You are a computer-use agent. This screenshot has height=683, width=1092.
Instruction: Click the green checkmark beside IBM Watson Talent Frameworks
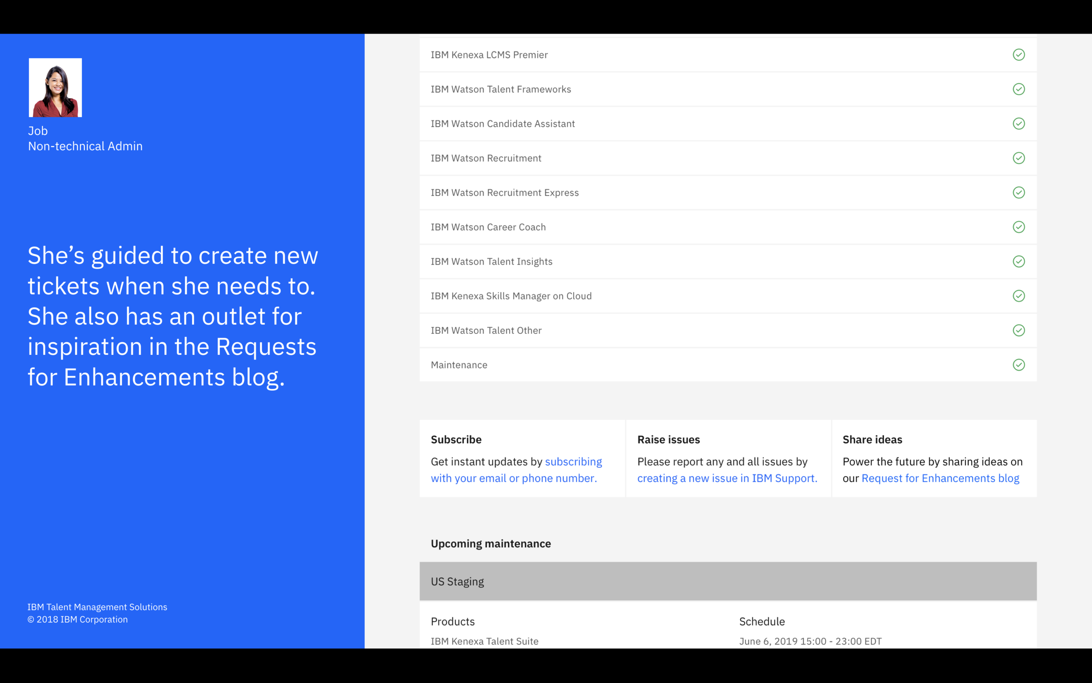coord(1019,89)
